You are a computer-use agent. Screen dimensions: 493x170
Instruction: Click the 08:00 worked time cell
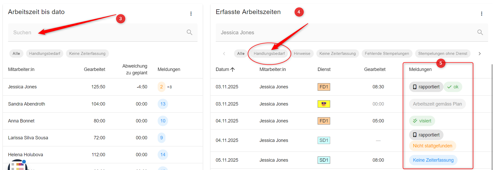[378, 160]
